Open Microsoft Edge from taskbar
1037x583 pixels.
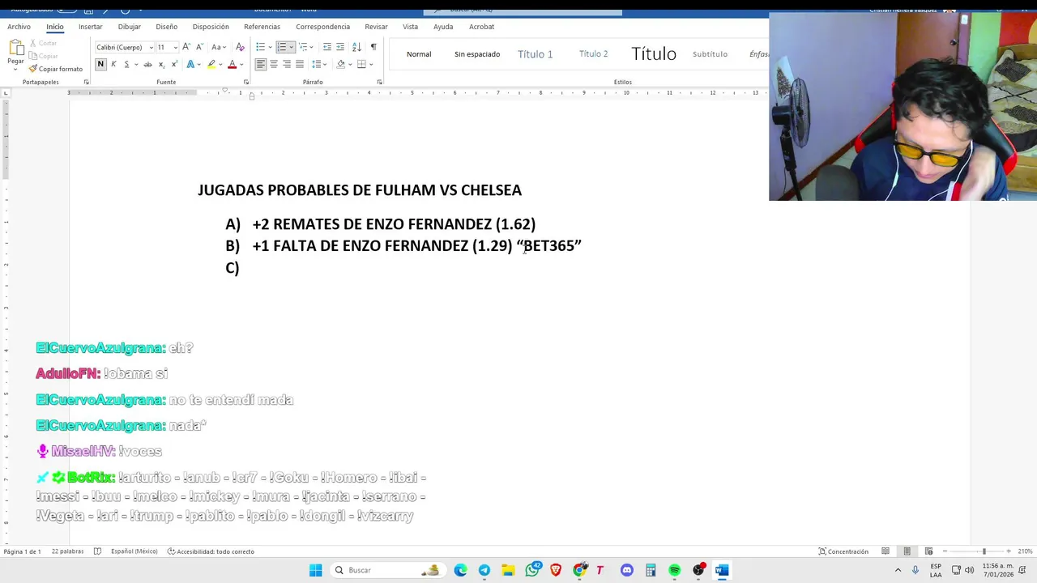[x=461, y=570]
